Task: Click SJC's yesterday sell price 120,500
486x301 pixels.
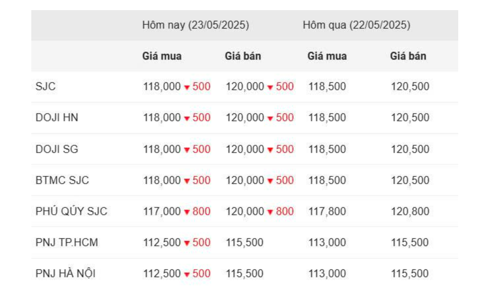Action: 410,86
